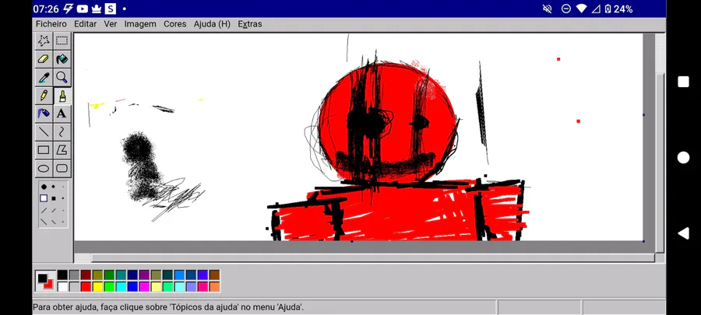The width and height of the screenshot is (701, 315).
Task: Switch to the Pencil tool
Action: pyautogui.click(x=44, y=96)
